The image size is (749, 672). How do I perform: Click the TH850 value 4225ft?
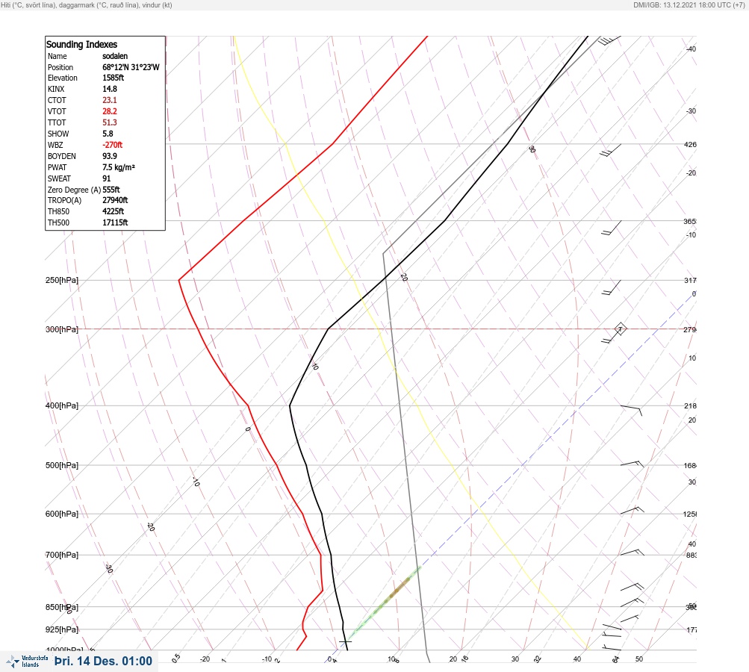(x=114, y=211)
